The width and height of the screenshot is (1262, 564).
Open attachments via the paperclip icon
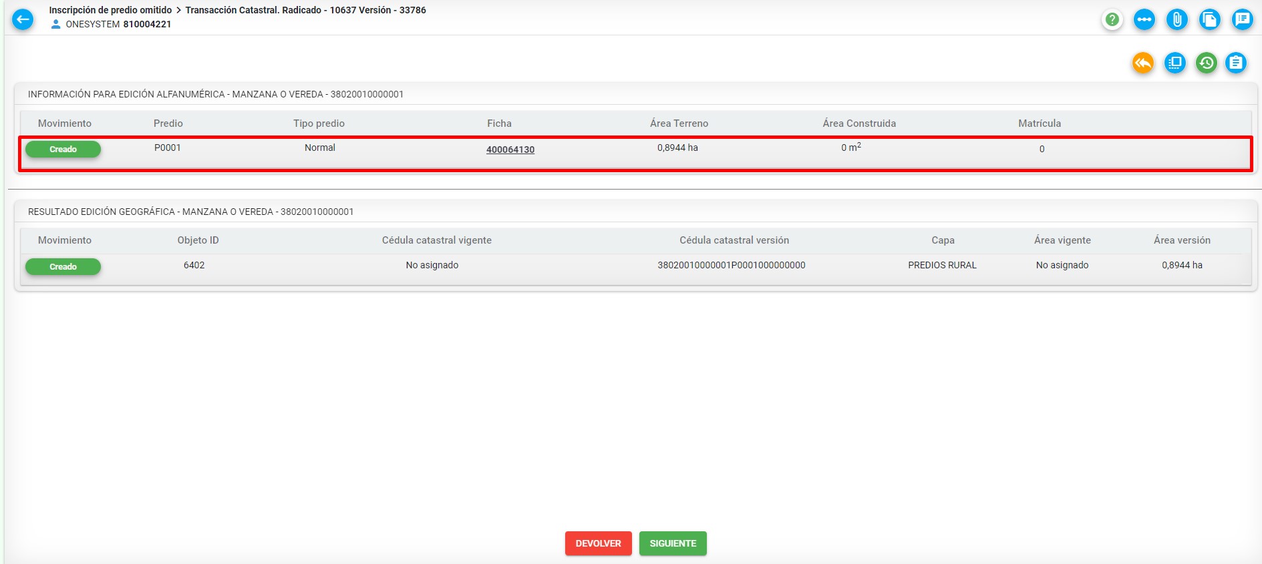point(1177,19)
